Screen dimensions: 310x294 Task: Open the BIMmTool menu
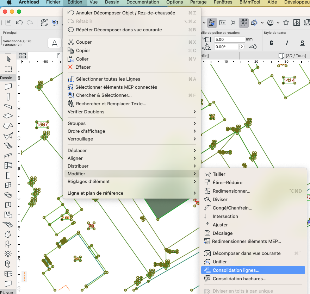point(250,2)
